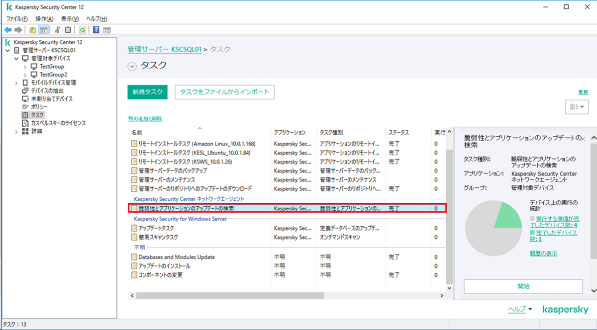Click the TestGroup monitor icon

point(34,67)
